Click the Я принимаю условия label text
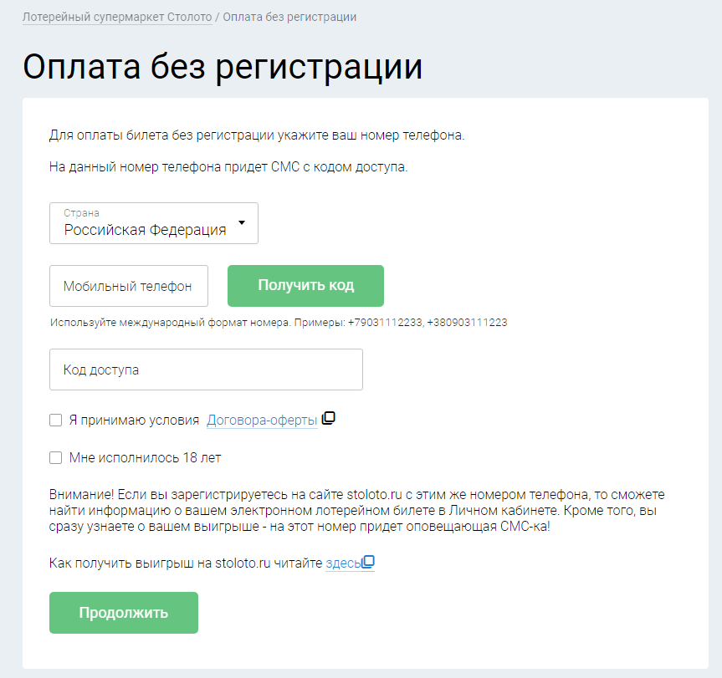The height and width of the screenshot is (678, 722). point(134,421)
